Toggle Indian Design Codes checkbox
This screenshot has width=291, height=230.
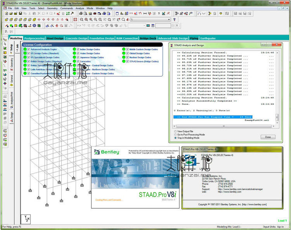(78, 49)
